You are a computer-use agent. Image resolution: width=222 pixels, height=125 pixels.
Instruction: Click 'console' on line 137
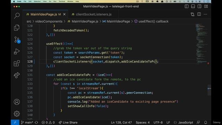pyautogui.click(x=74, y=102)
